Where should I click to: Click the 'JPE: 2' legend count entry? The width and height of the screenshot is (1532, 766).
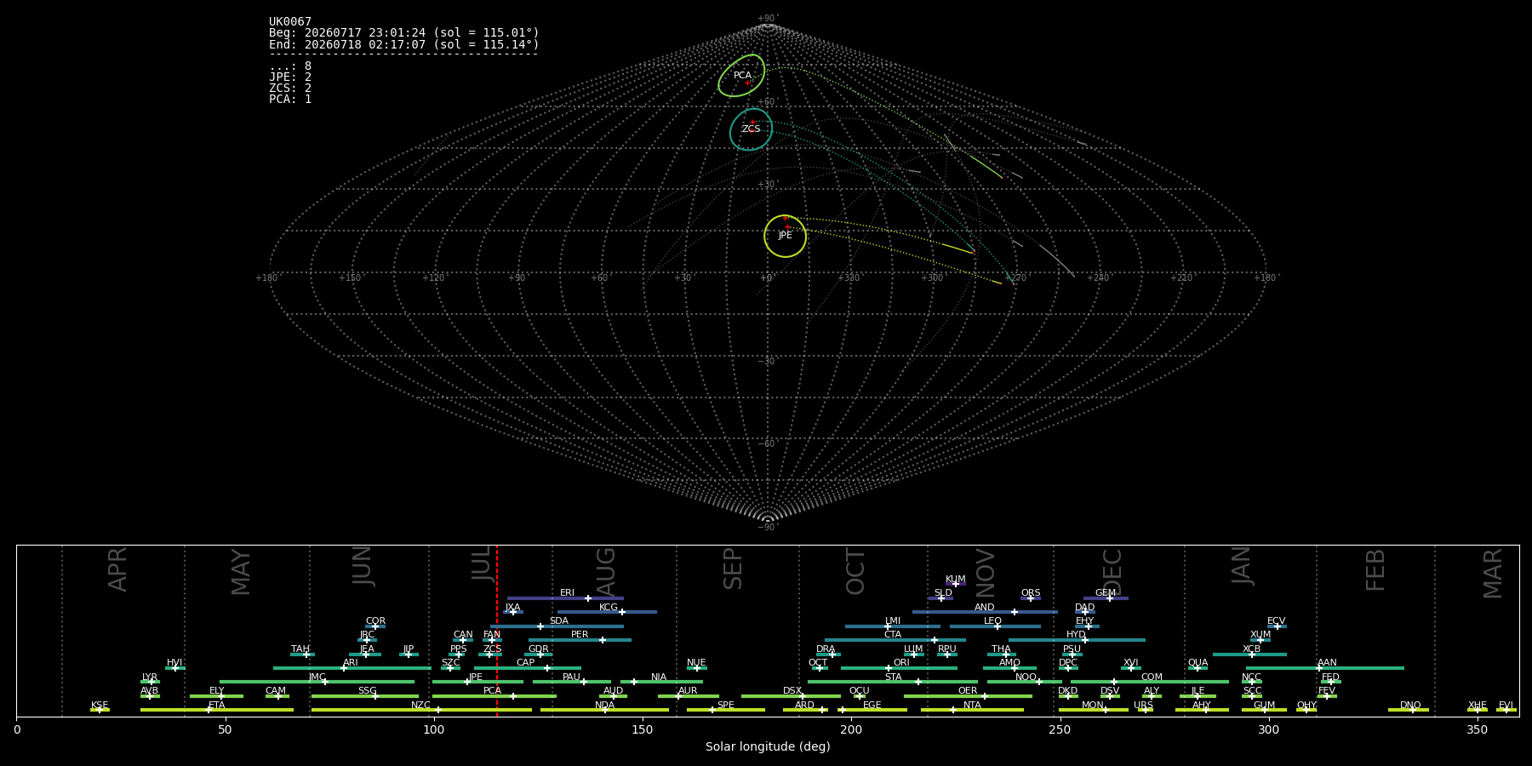pyautogui.click(x=290, y=77)
